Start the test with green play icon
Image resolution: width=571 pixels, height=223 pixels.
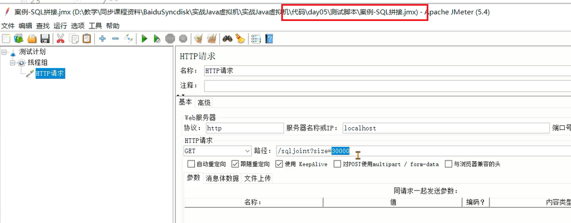click(144, 39)
